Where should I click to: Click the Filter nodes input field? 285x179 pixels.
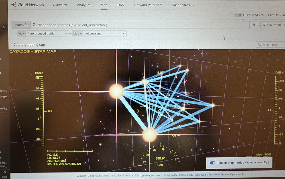[x=271, y=44]
